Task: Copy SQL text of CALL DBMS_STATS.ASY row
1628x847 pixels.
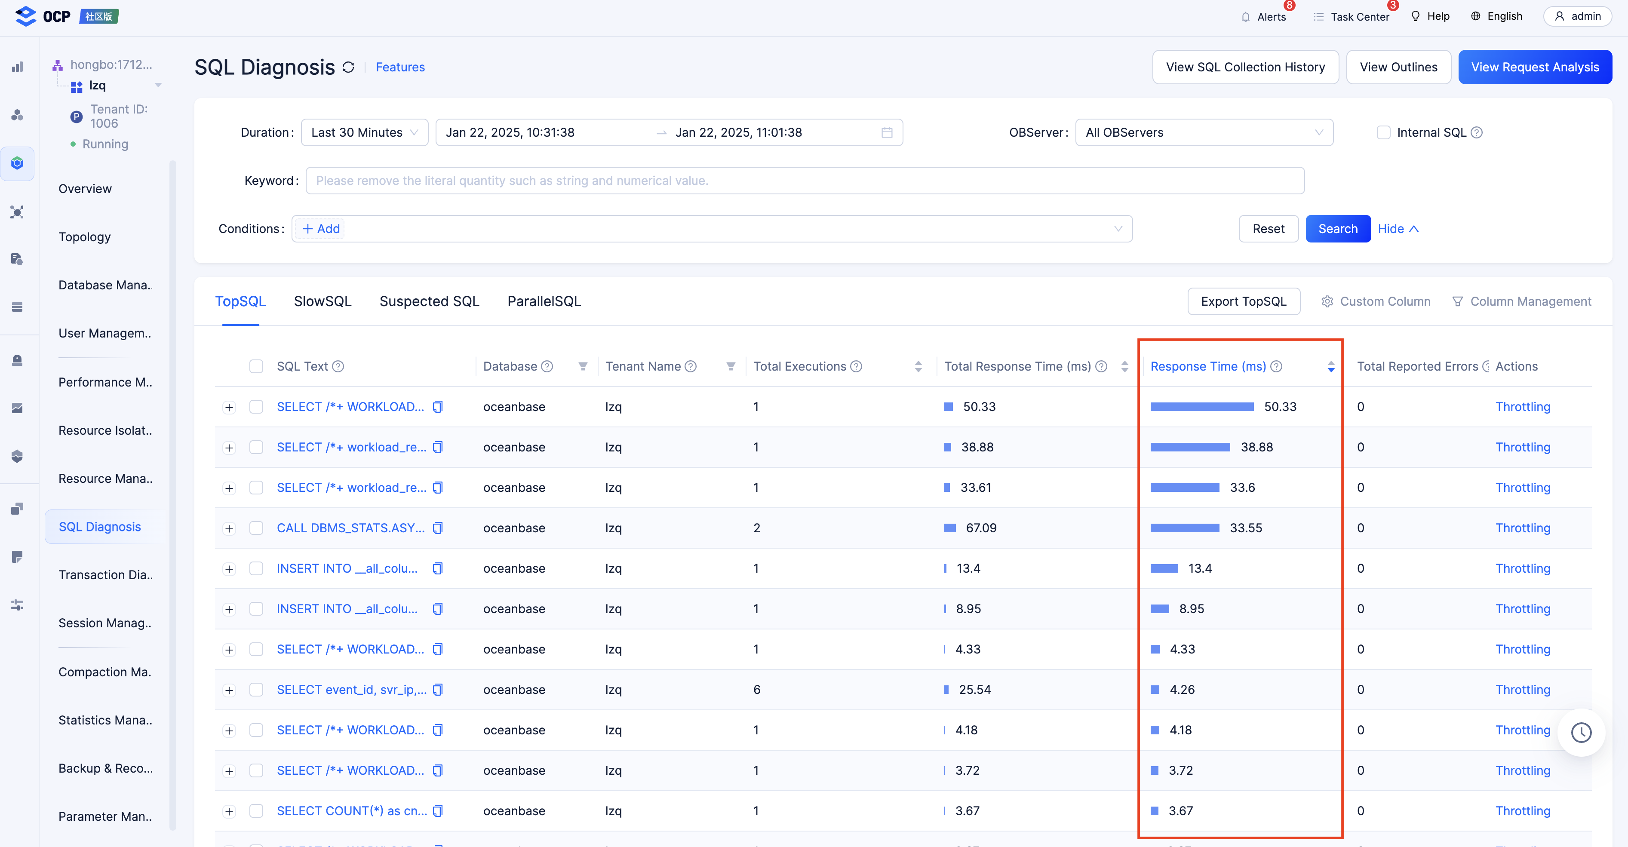Action: coord(437,528)
